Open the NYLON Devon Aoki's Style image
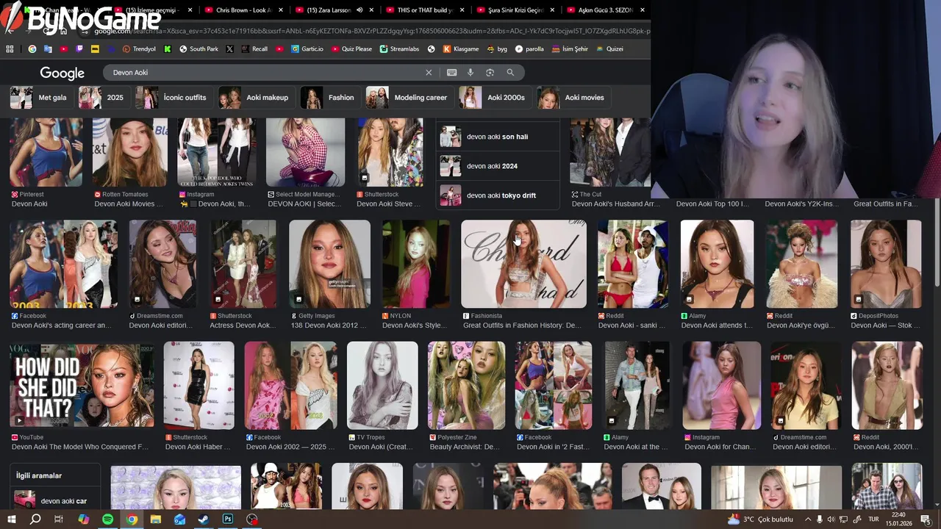The height and width of the screenshot is (529, 941). coord(415,264)
